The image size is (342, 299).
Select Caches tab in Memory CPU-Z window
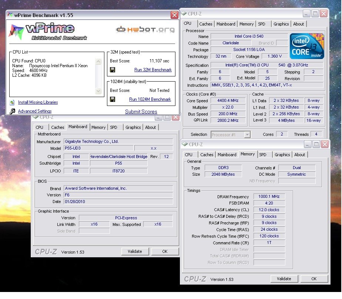[207, 155]
